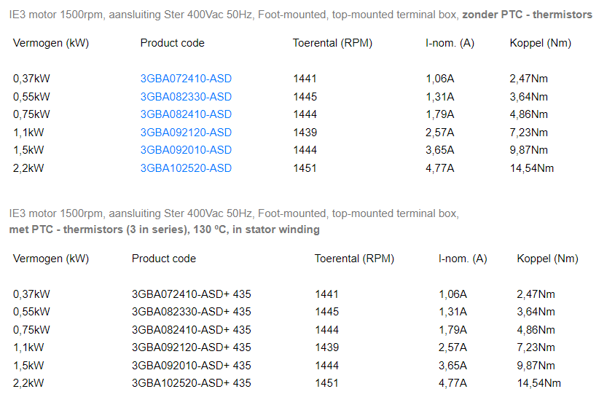Click the 3GBA092120-ASD product code link
607x405 pixels.
click(186, 133)
